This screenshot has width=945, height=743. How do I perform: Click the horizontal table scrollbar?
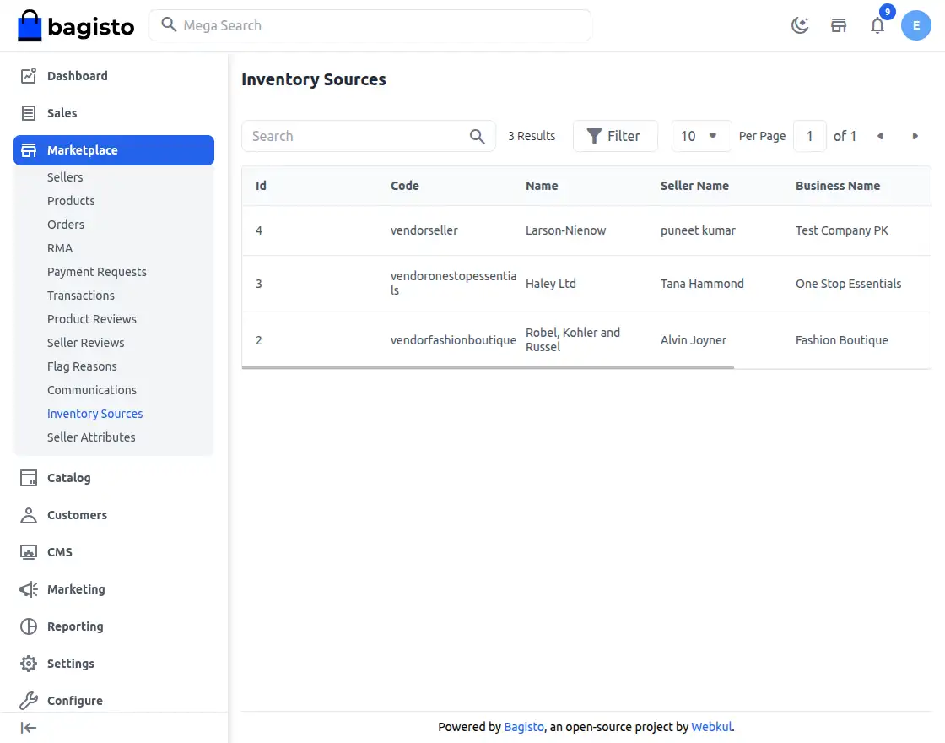[488, 367]
